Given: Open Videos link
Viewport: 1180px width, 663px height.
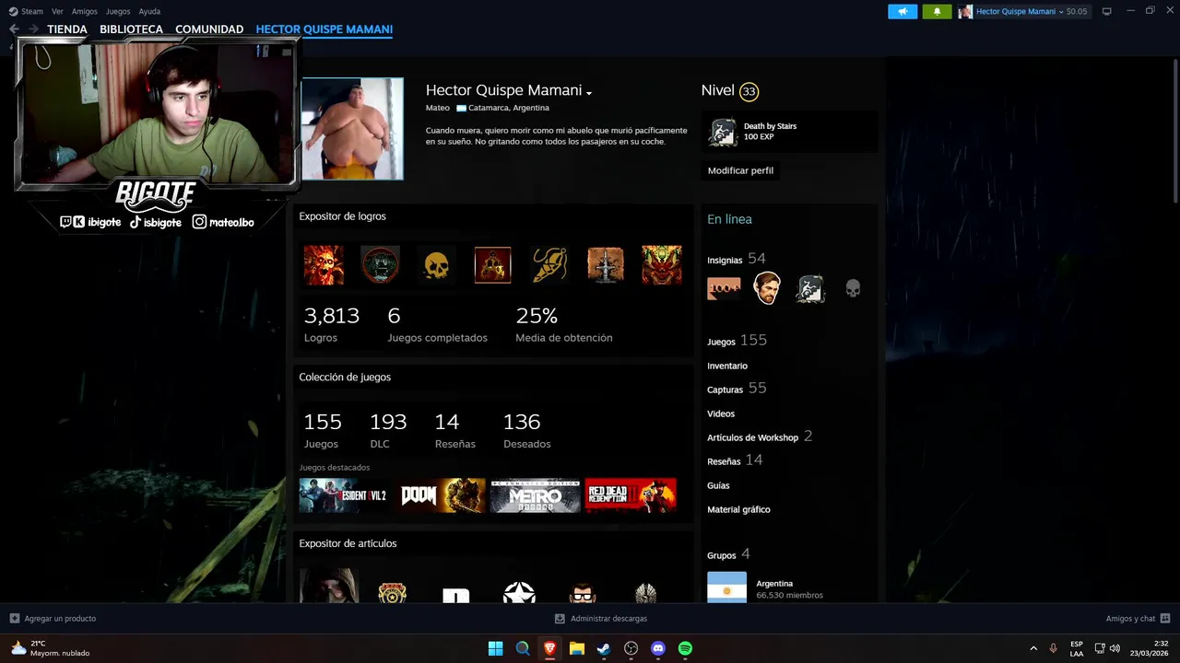Looking at the screenshot, I should click(x=721, y=413).
